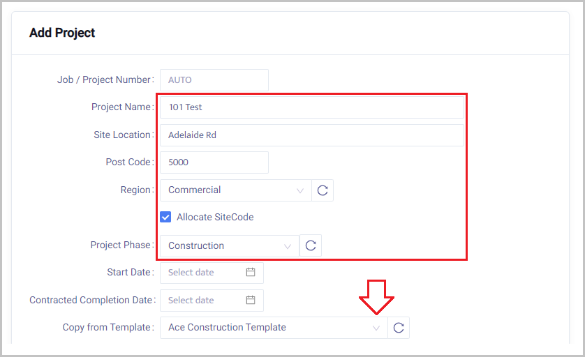Click calendar icon for Contracted Completion Date
The height and width of the screenshot is (357, 585).
coord(251,300)
